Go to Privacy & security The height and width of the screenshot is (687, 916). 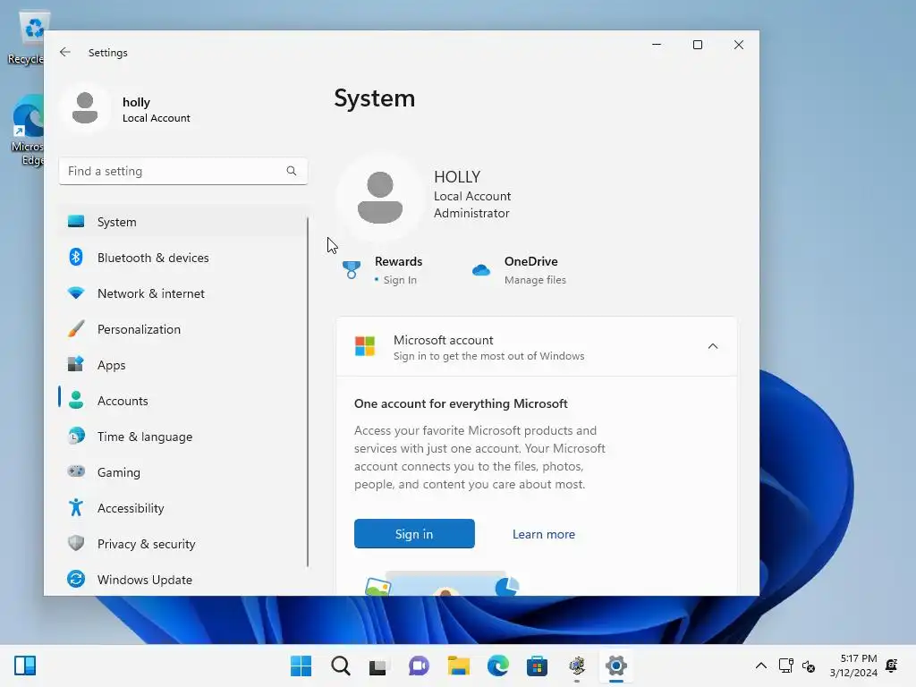pyautogui.click(x=182, y=543)
